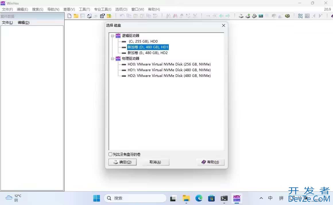The height and width of the screenshot is (205, 333).
Task: Open the 窗口(W) menu
Action: pos(138,9)
